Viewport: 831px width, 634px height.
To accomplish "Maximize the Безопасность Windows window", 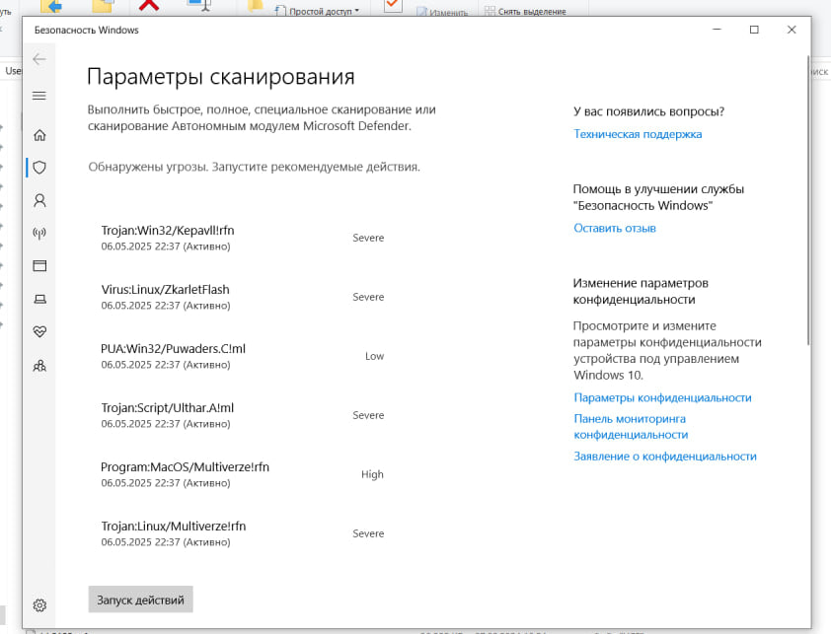I will [x=754, y=30].
